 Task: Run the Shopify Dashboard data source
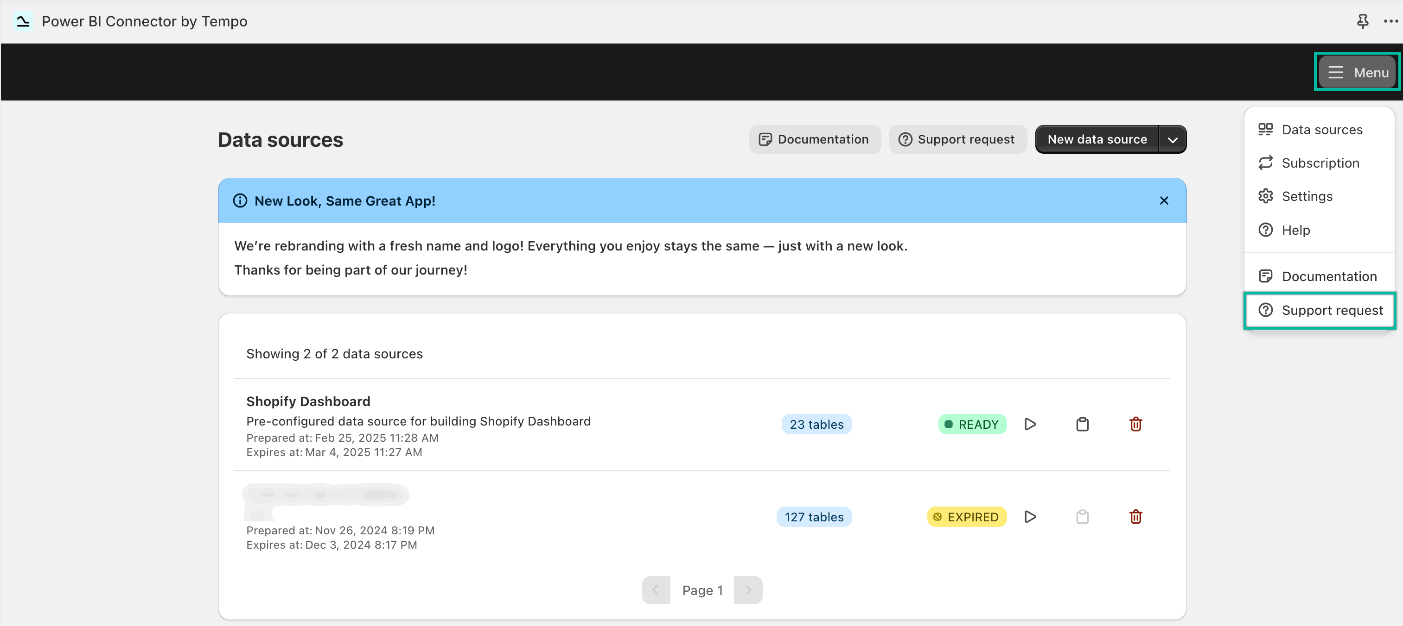tap(1030, 424)
